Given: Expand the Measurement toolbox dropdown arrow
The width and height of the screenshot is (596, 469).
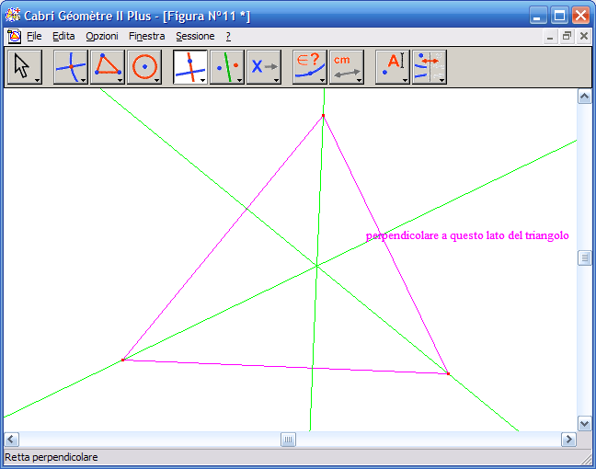Looking at the screenshot, I should (360, 80).
